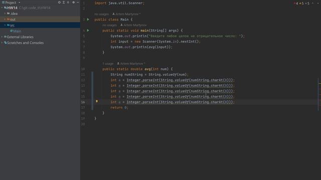The width and height of the screenshot is (321, 180).
Task: Click run gutter icon beside main method
Action: (88, 30)
